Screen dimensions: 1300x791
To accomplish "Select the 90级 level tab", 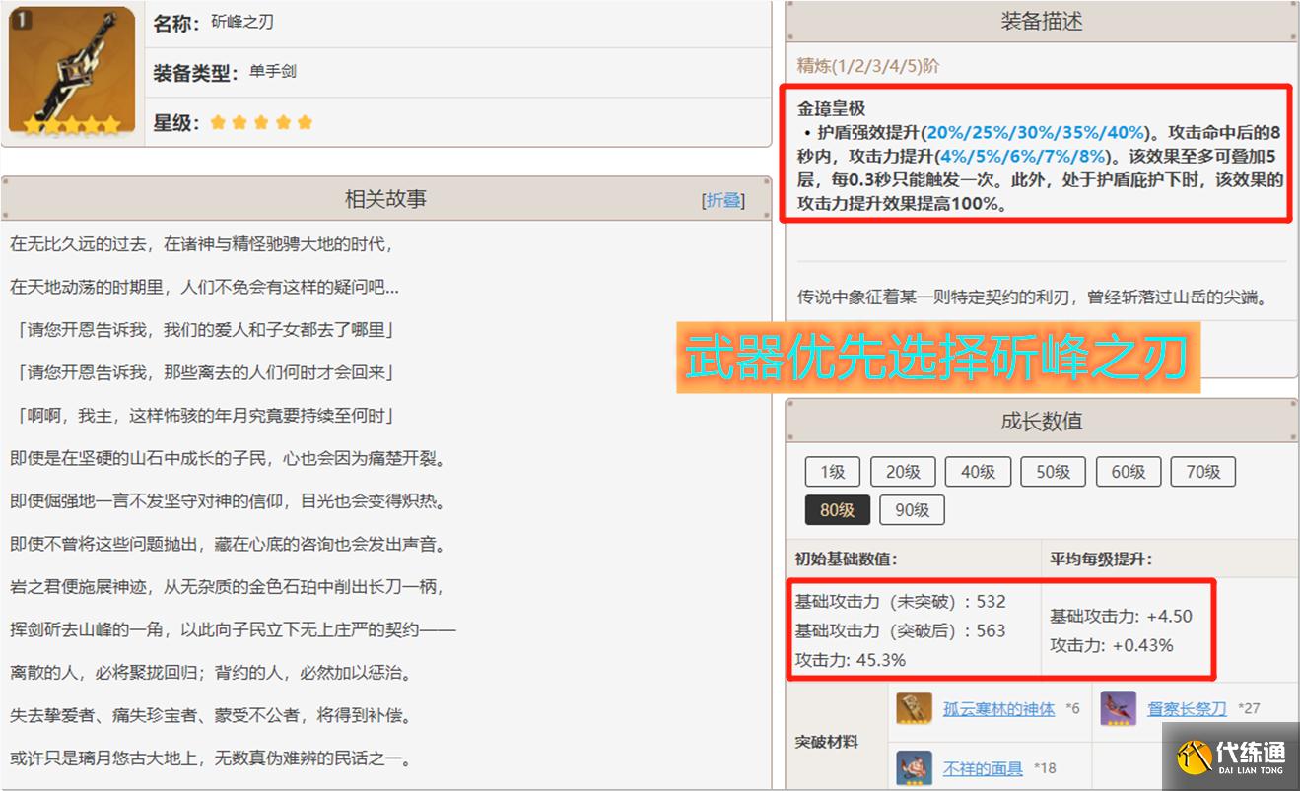I will click(x=913, y=509).
